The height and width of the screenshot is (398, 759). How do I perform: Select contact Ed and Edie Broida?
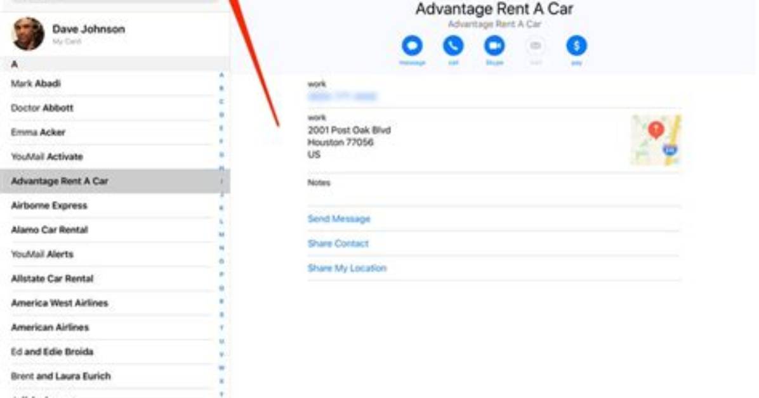click(115, 352)
